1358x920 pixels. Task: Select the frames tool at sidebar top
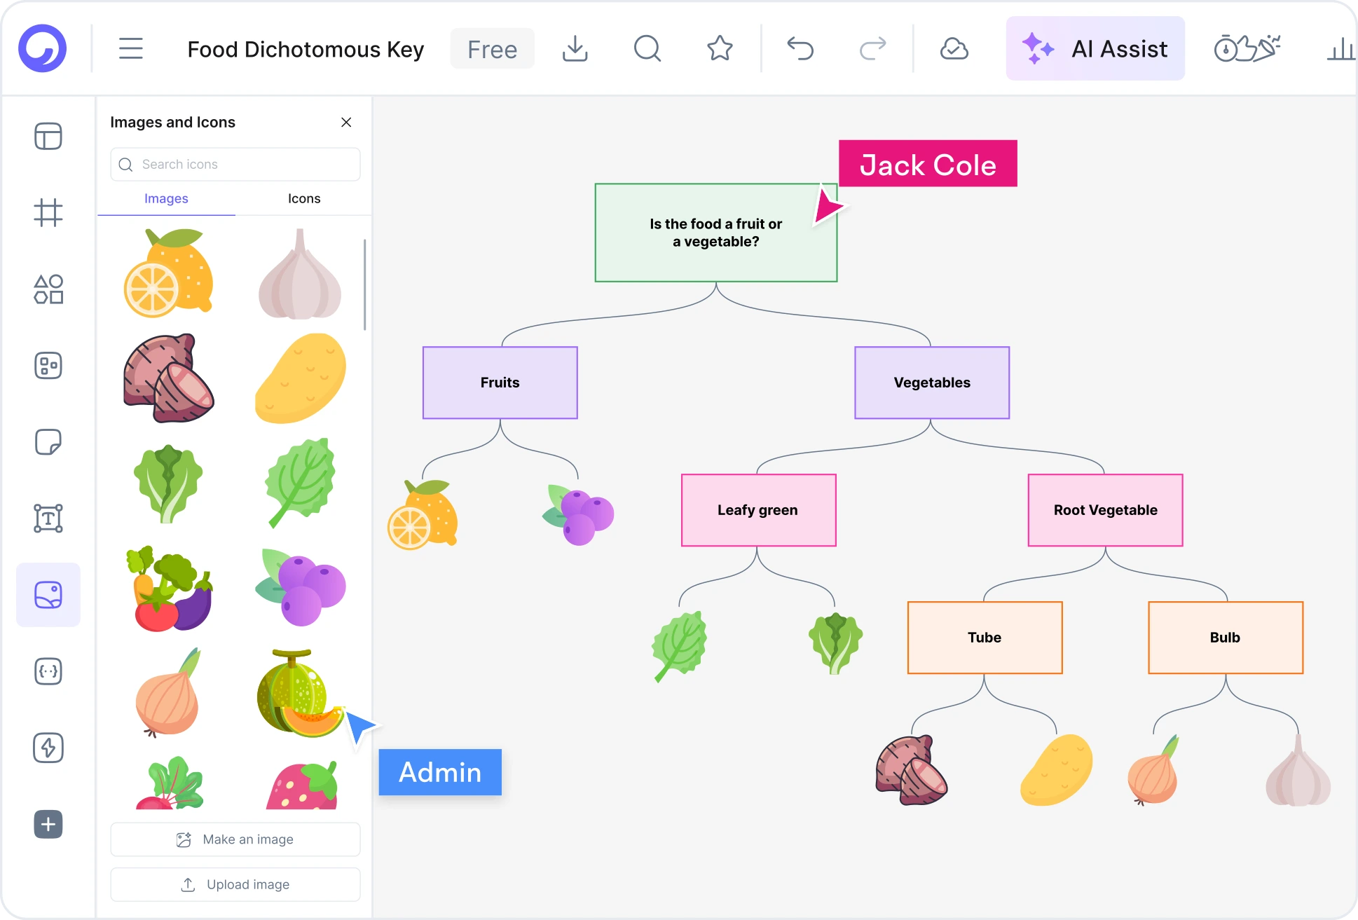48,137
